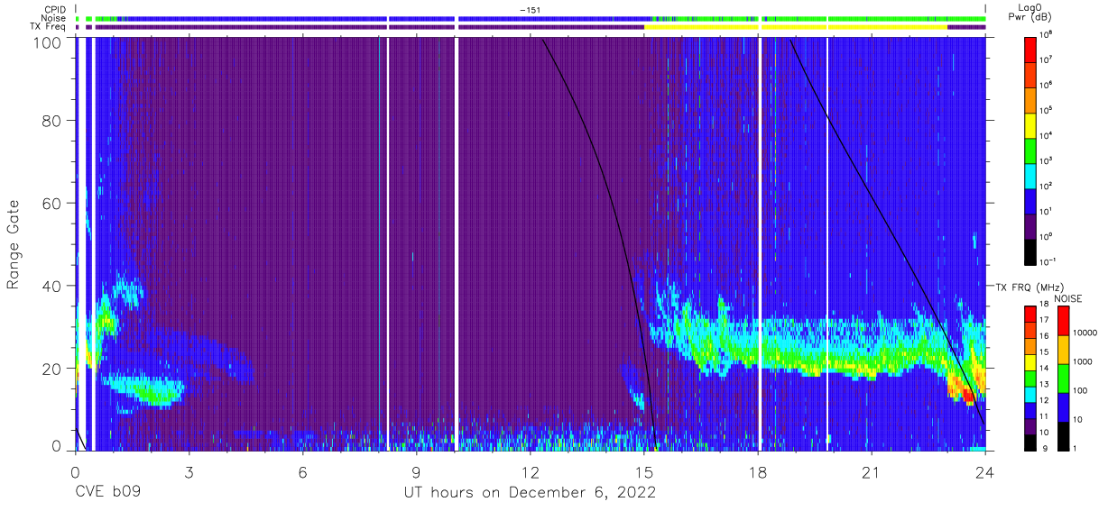Click the 40 tick on the Range Gate axis
This screenshot has height=511, width=1108.
(x=52, y=286)
